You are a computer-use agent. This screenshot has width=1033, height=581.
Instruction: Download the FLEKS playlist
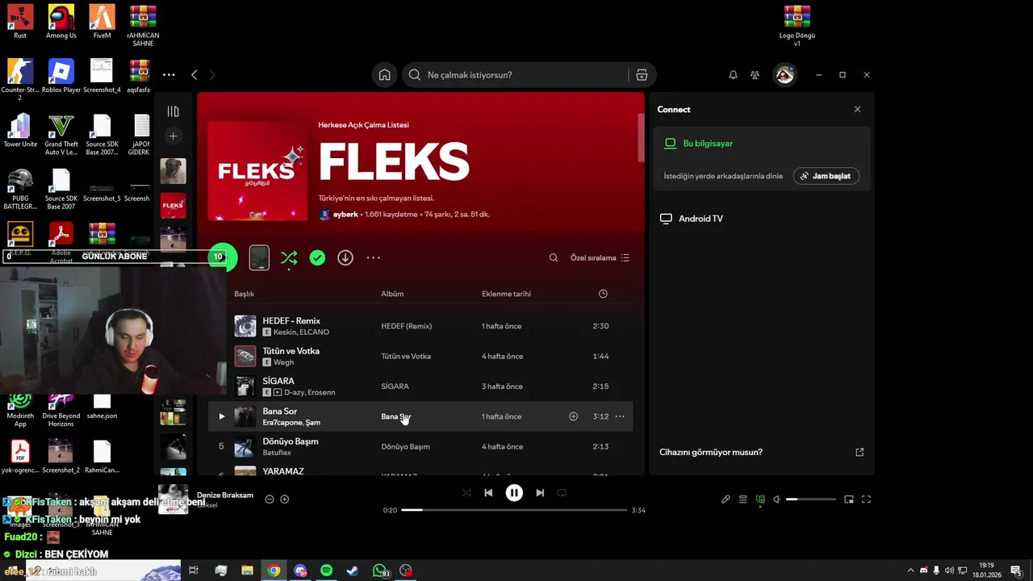(x=345, y=258)
